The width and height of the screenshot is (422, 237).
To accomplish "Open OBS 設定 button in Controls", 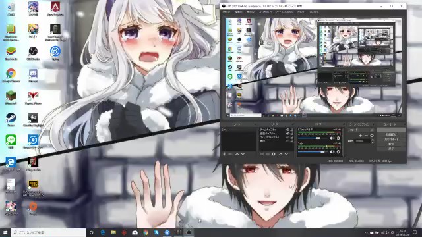I will pos(391,144).
